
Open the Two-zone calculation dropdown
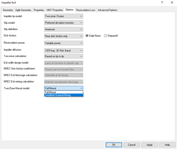(x=64, y=56)
